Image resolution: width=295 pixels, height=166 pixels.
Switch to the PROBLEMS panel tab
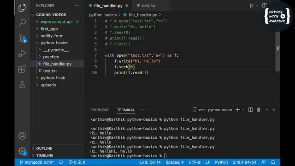(x=100, y=110)
